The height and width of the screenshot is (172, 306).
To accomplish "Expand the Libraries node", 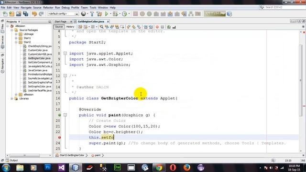I will point(12,98).
